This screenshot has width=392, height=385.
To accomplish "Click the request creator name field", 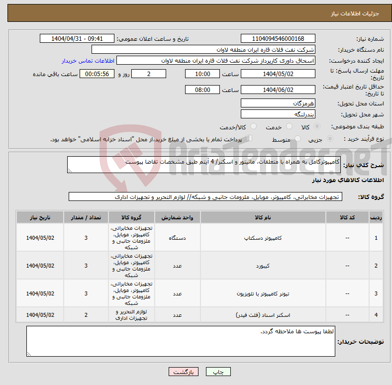I will pos(216,61).
